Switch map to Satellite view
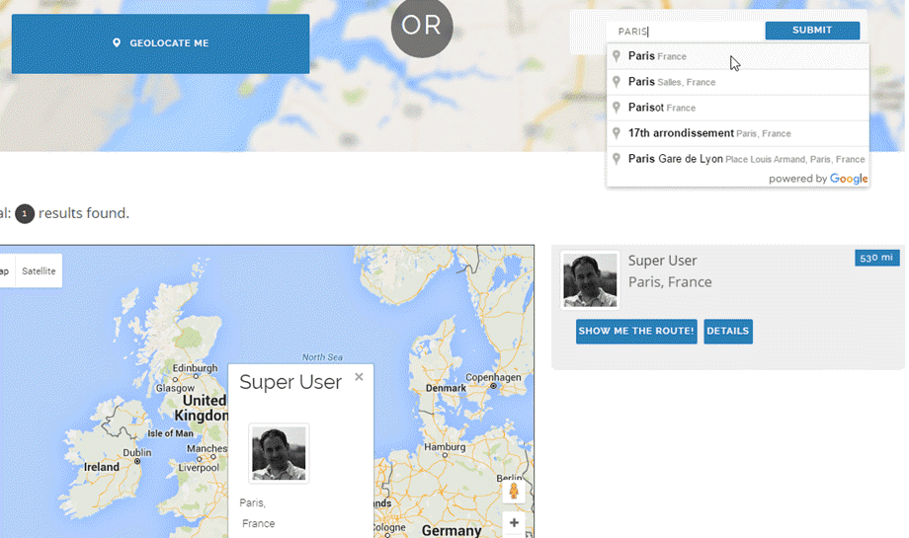909x538 pixels. (x=39, y=271)
